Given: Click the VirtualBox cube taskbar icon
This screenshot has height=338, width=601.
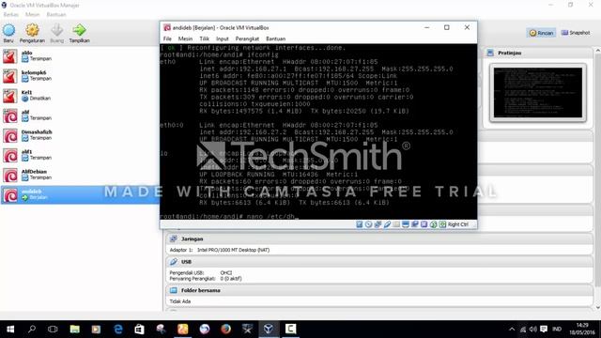Looking at the screenshot, I should point(269,330).
